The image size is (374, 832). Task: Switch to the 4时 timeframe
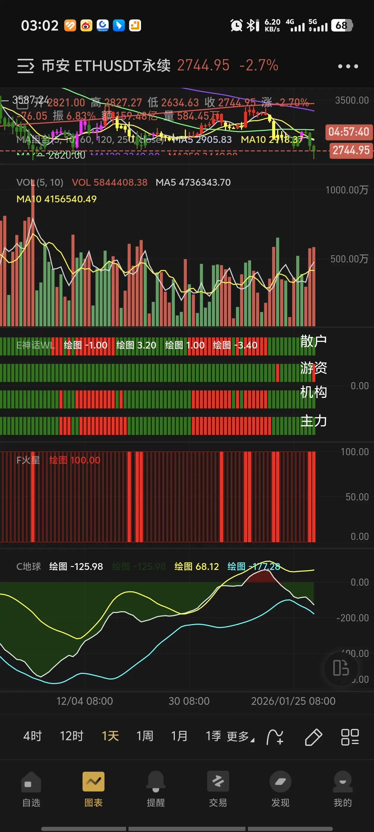point(33,736)
